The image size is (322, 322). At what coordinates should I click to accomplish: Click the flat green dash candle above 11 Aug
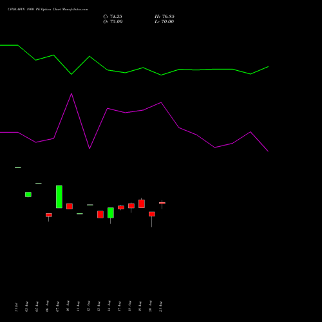point(80,214)
